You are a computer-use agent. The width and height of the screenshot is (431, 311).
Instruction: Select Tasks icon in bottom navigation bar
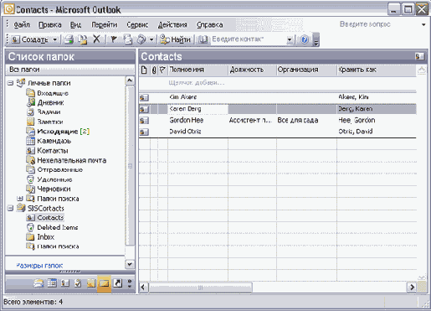pyautogui.click(x=78, y=283)
